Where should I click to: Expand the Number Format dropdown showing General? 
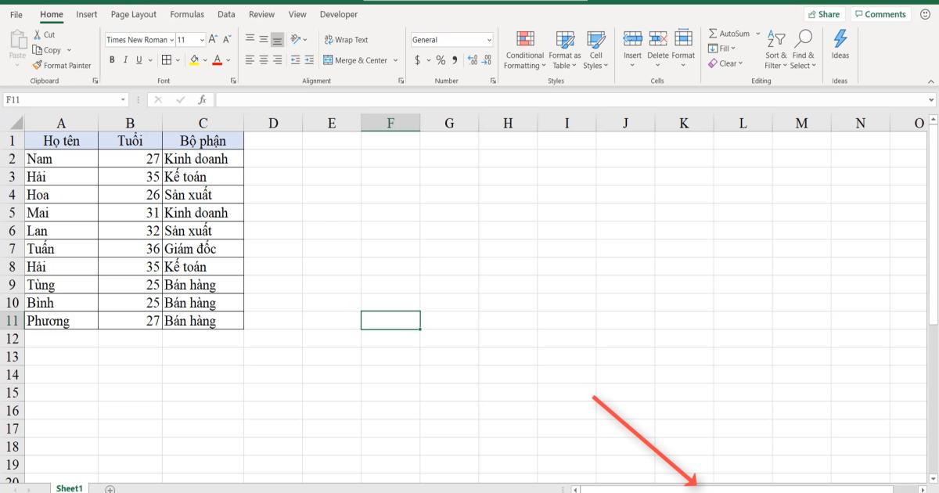click(488, 39)
